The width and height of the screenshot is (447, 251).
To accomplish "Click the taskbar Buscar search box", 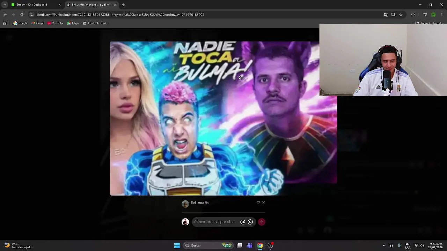I will 209,245.
